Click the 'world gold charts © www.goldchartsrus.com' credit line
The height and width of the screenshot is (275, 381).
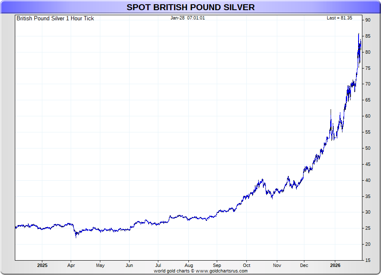pos(201,271)
